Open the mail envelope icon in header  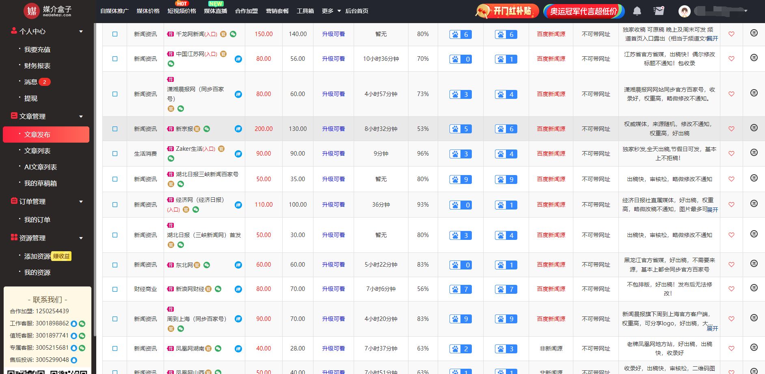659,11
